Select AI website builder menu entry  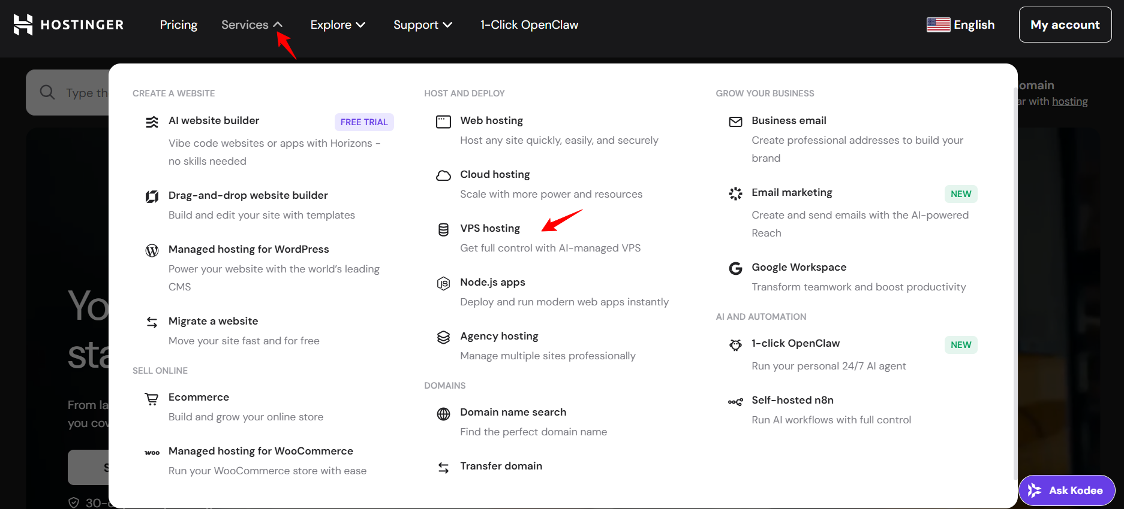pos(214,120)
